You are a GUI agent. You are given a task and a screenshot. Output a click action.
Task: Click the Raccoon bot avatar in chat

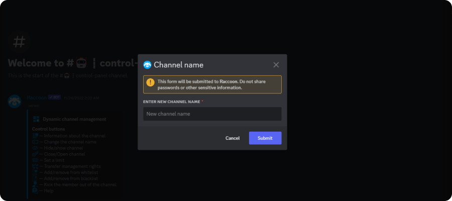click(x=15, y=102)
